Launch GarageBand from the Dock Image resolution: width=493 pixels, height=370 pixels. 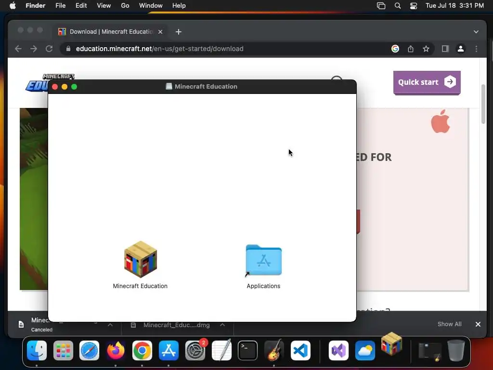274,351
